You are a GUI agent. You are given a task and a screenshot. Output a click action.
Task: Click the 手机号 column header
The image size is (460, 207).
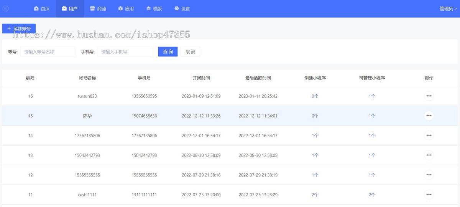click(x=144, y=78)
